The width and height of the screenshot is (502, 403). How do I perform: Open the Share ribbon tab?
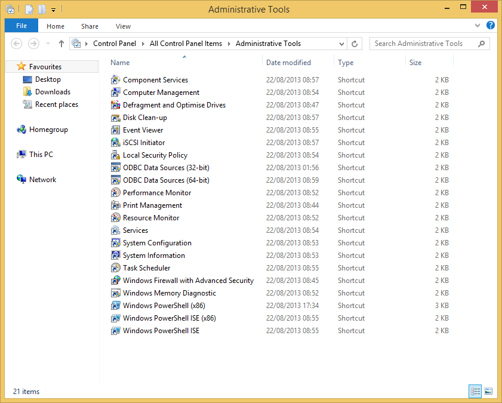coord(90,26)
